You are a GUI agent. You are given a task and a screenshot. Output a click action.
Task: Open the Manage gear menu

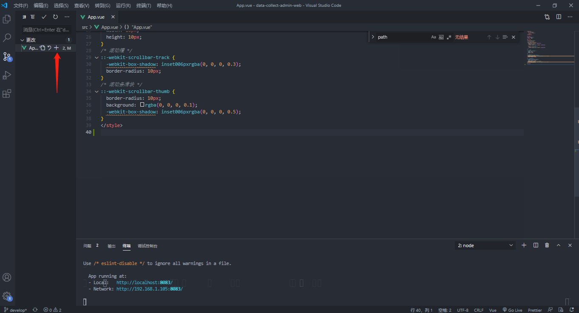[x=7, y=296]
